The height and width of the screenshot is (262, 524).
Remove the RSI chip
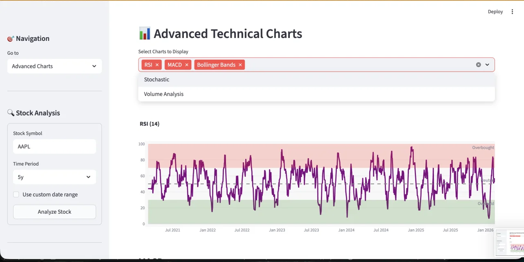pos(157,65)
